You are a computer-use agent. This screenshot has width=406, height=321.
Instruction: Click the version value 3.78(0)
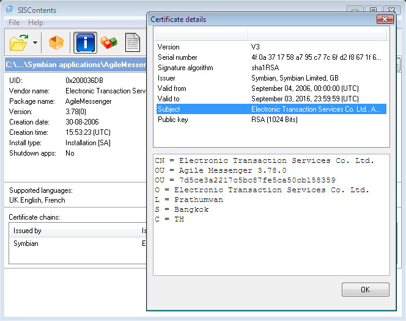76,112
